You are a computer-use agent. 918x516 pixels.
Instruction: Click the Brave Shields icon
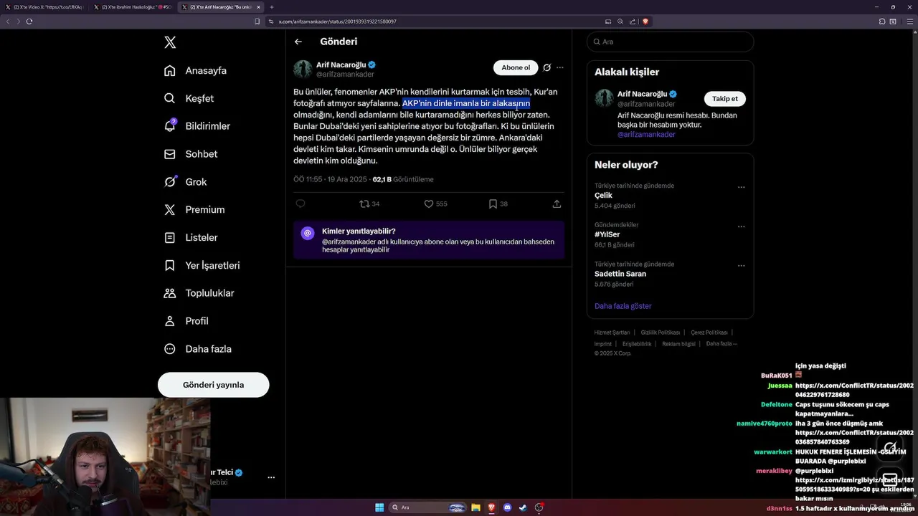coord(645,21)
